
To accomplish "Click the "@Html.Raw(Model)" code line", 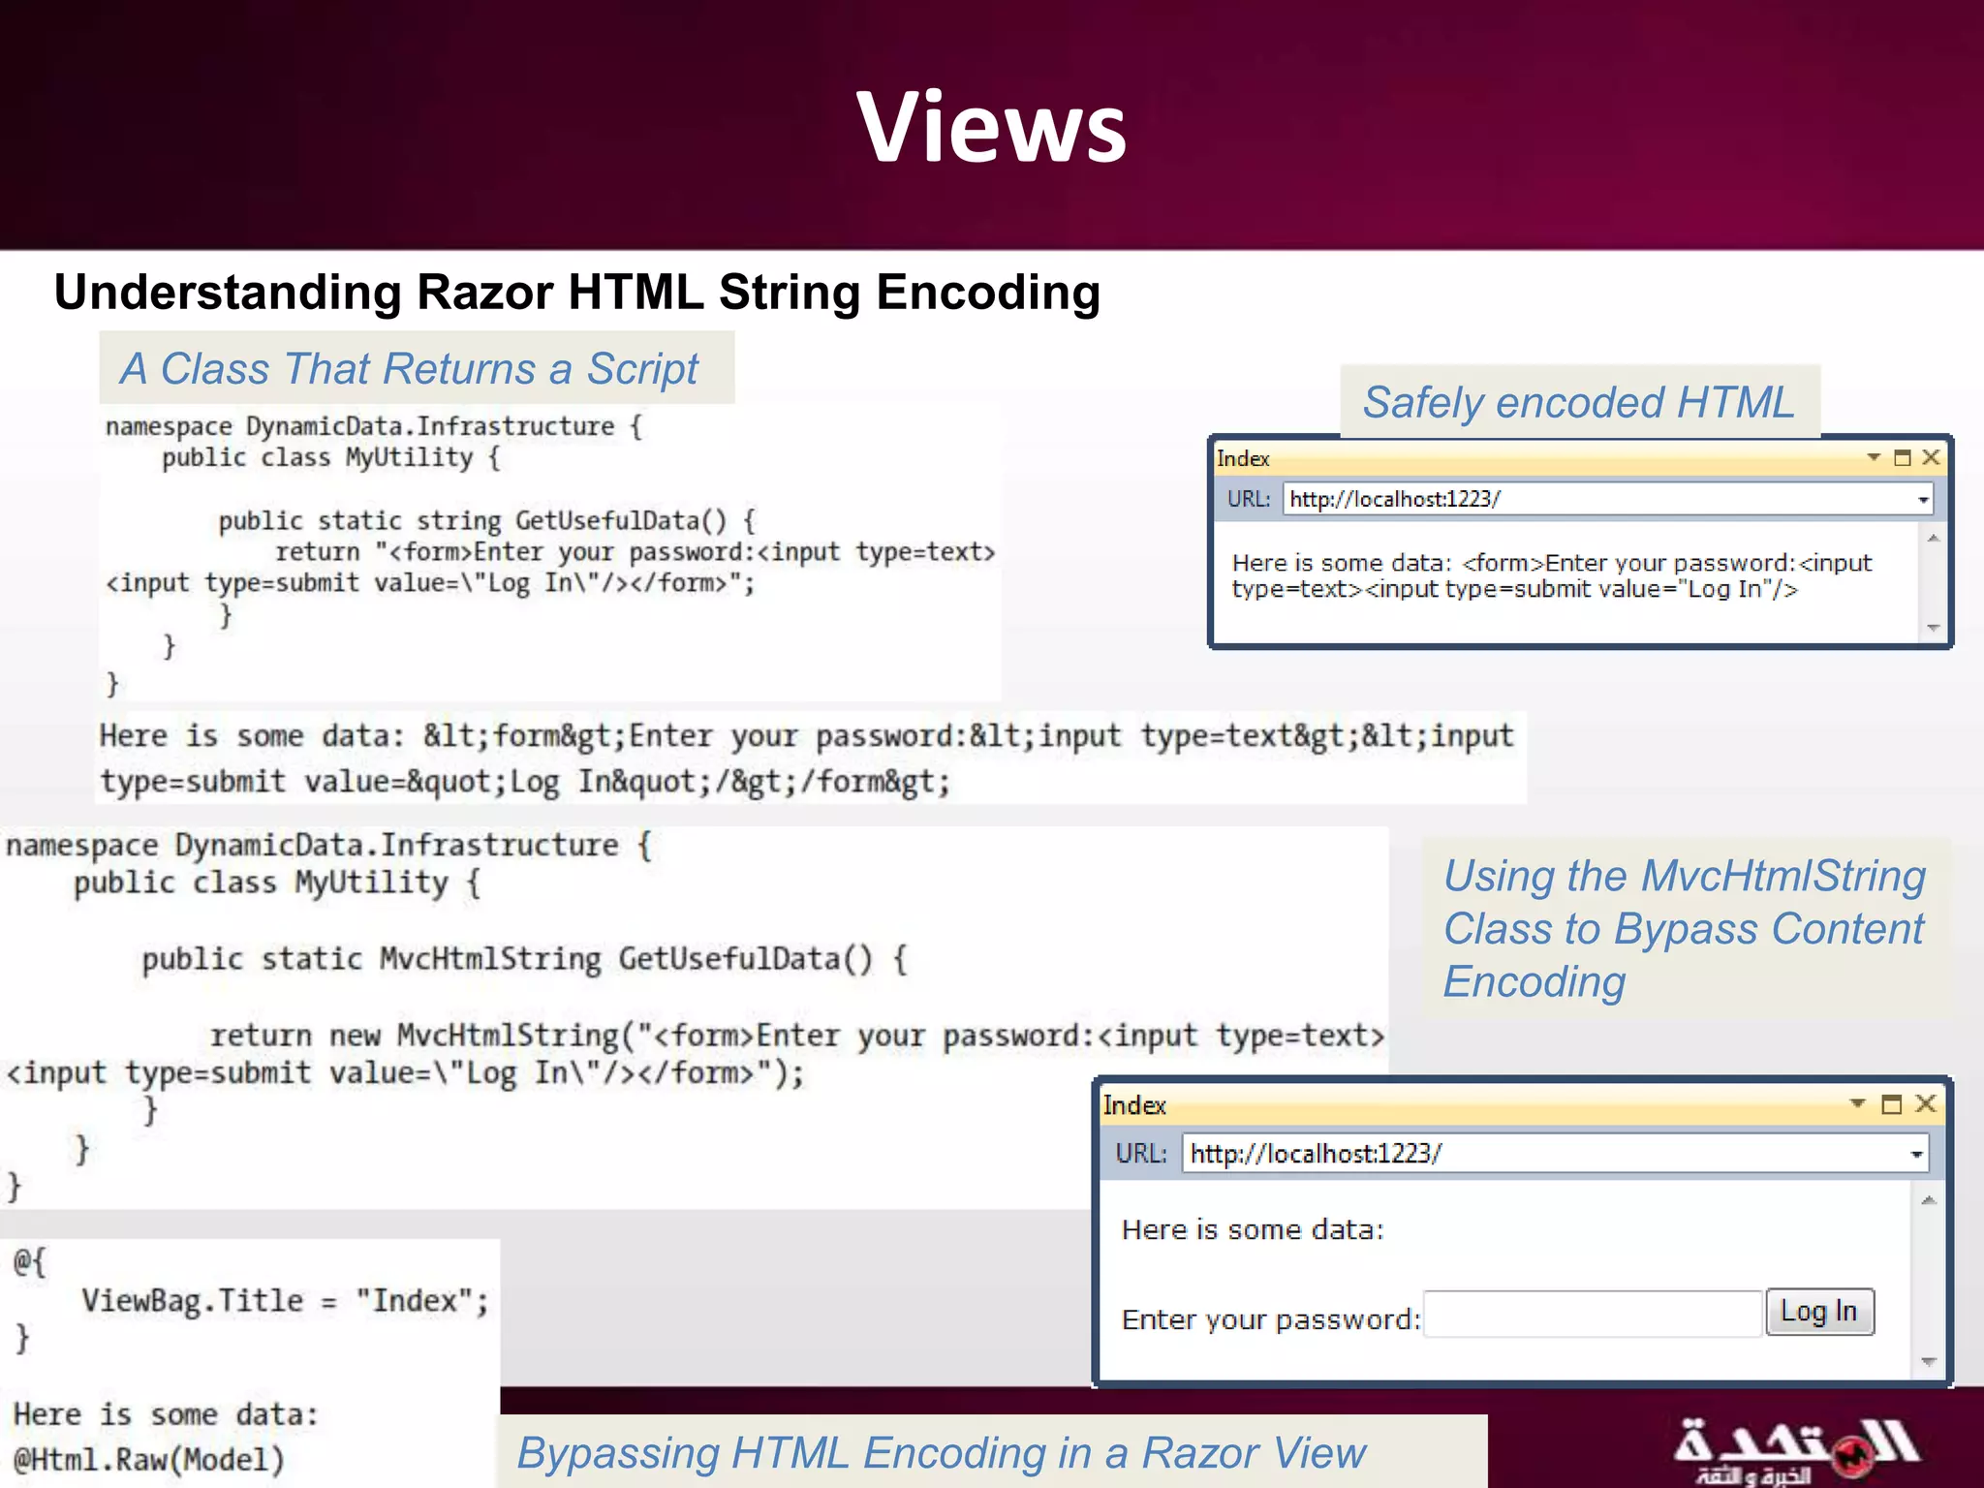I will tap(148, 1459).
